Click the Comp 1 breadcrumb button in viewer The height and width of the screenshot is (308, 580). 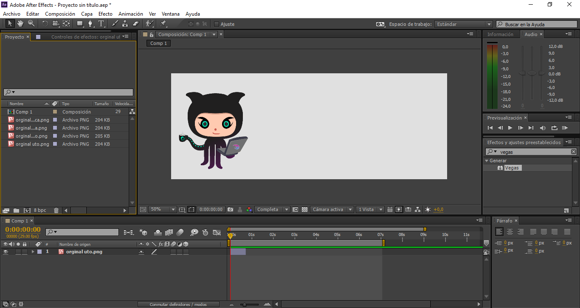(x=159, y=43)
